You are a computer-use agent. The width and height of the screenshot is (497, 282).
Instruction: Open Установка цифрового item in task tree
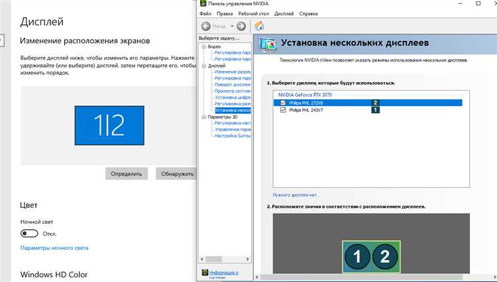click(233, 97)
